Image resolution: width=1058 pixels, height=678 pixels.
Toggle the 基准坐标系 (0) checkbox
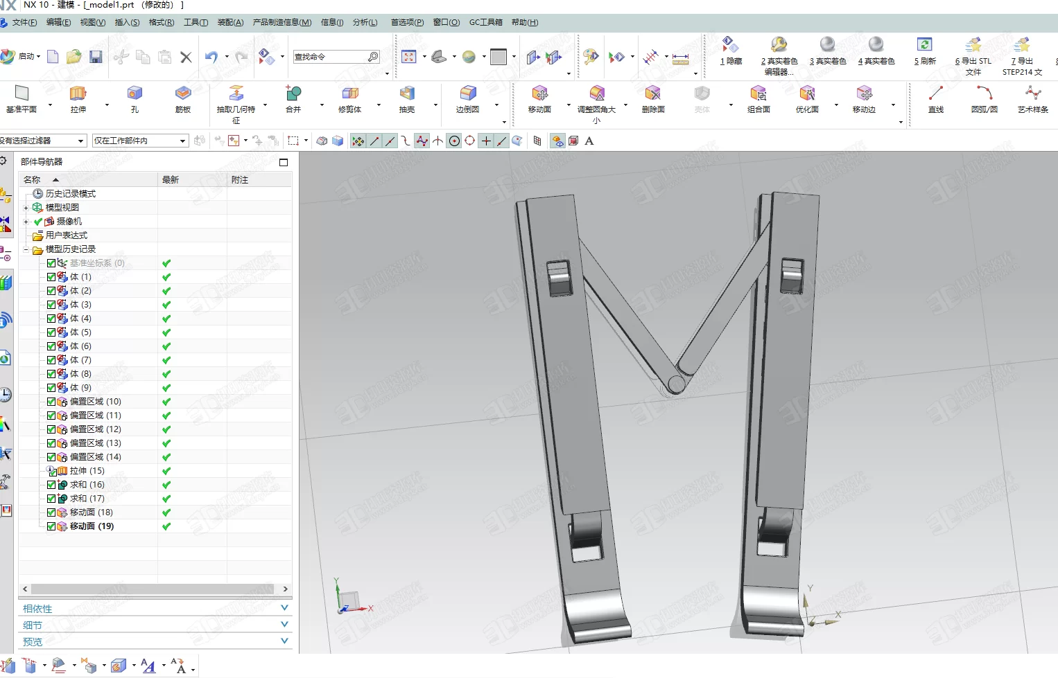pos(51,263)
